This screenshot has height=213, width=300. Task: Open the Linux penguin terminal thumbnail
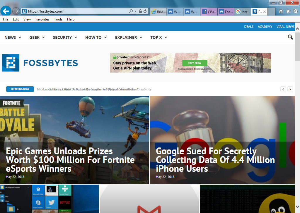click(247, 199)
